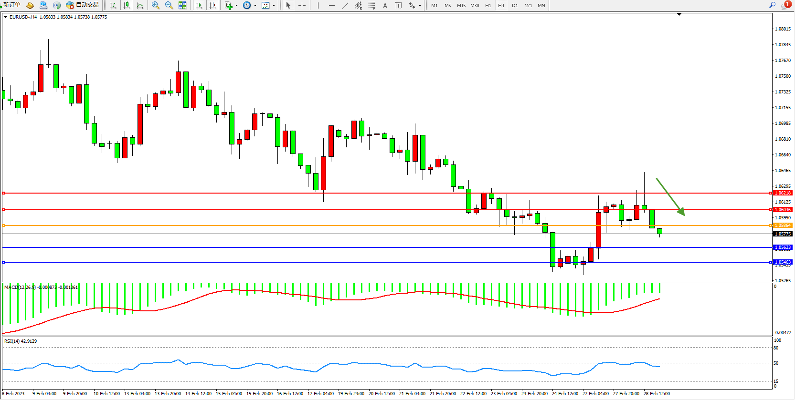Open the search magnifier icon
The image size is (795, 400).
(x=772, y=5)
